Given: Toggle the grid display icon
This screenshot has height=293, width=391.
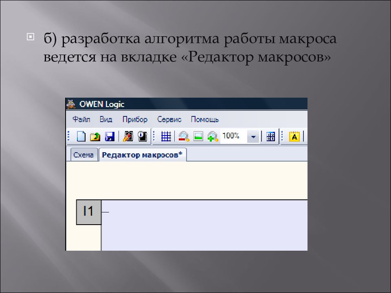Looking at the screenshot, I should pyautogui.click(x=166, y=136).
